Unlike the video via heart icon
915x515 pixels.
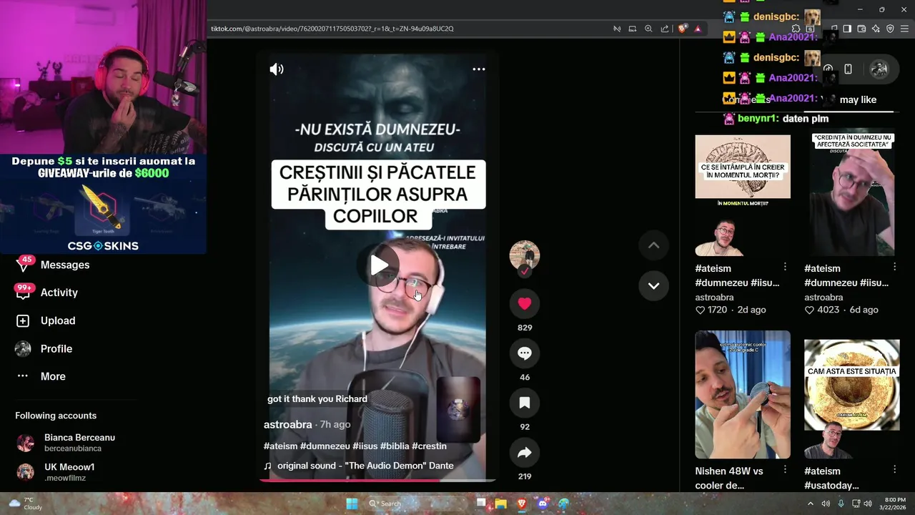(524, 303)
